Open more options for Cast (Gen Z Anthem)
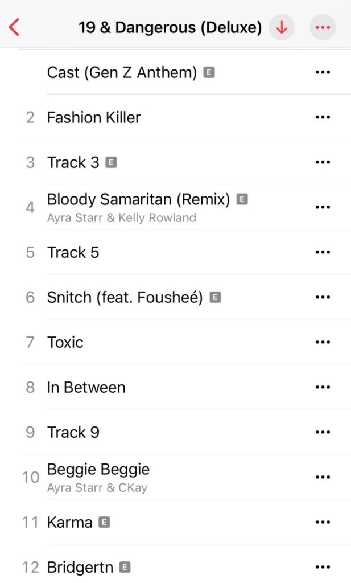Image resolution: width=351 pixels, height=583 pixels. click(323, 72)
